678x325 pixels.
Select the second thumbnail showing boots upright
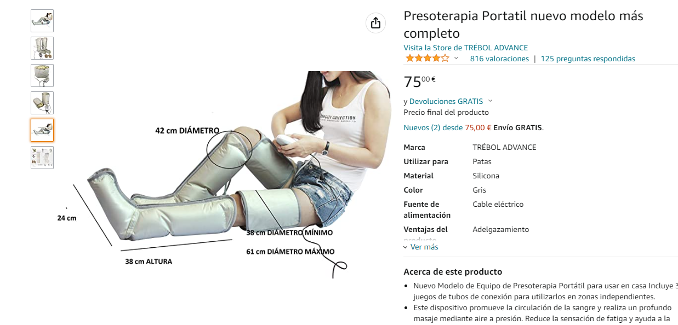pyautogui.click(x=42, y=48)
